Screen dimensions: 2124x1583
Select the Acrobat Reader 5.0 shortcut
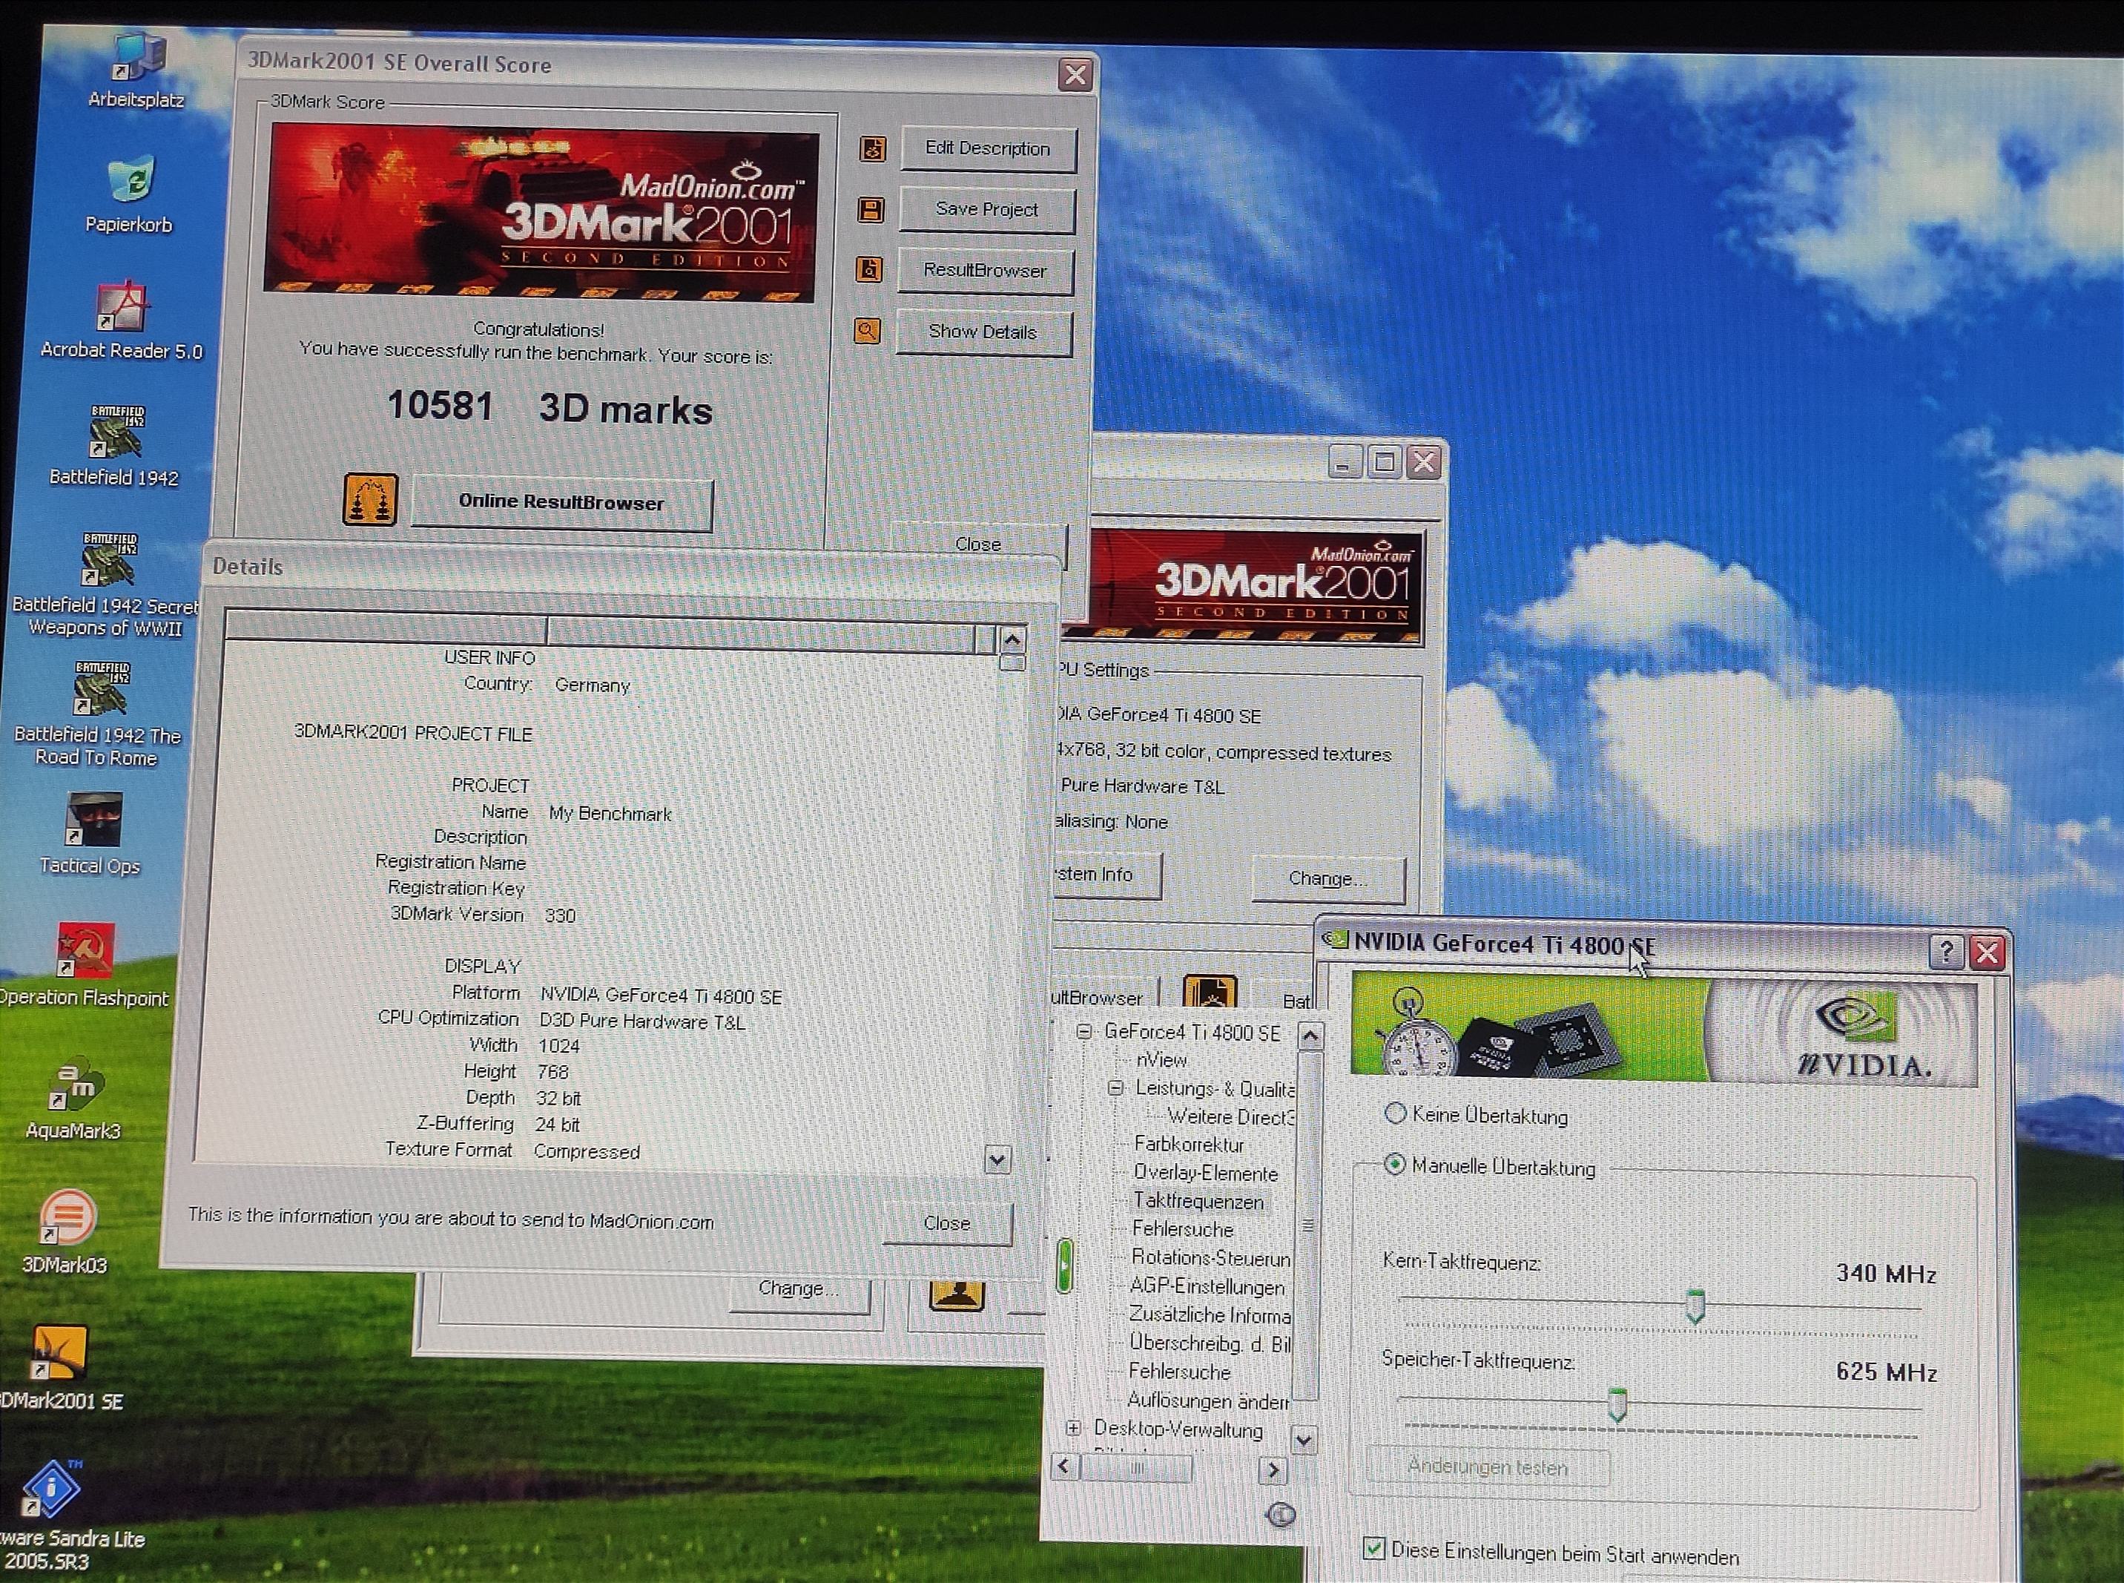pyautogui.click(x=122, y=322)
